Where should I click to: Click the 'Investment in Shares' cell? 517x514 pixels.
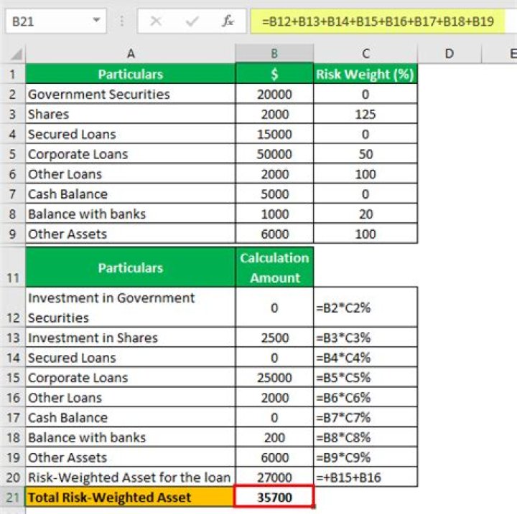click(x=131, y=338)
